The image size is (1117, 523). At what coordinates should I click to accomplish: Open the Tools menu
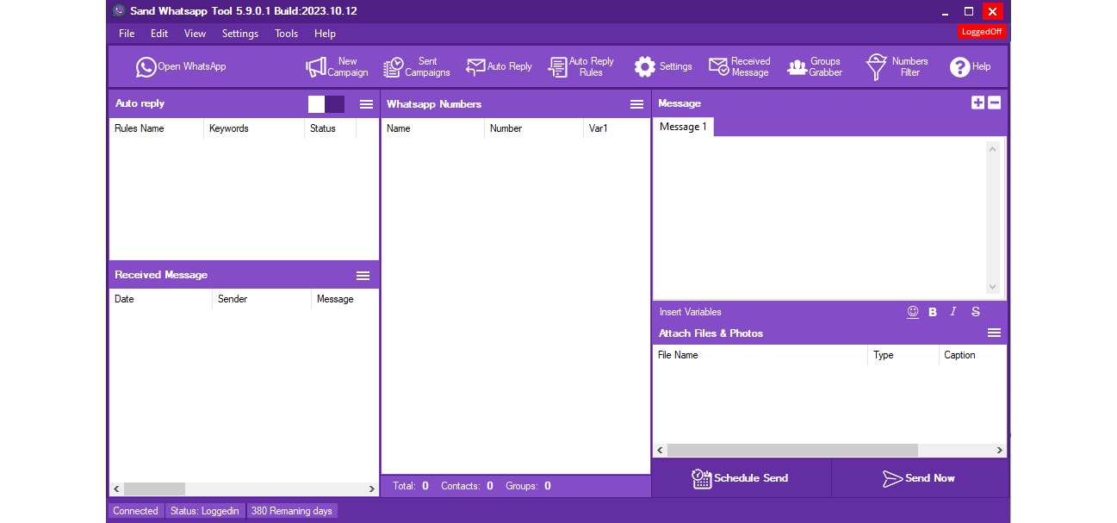(287, 34)
